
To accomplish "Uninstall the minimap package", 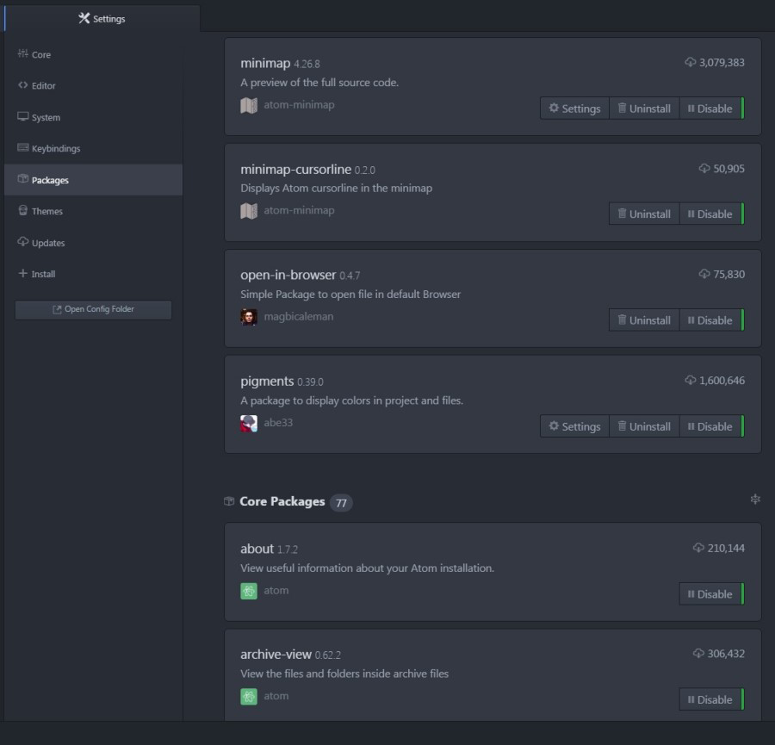I will 644,109.
